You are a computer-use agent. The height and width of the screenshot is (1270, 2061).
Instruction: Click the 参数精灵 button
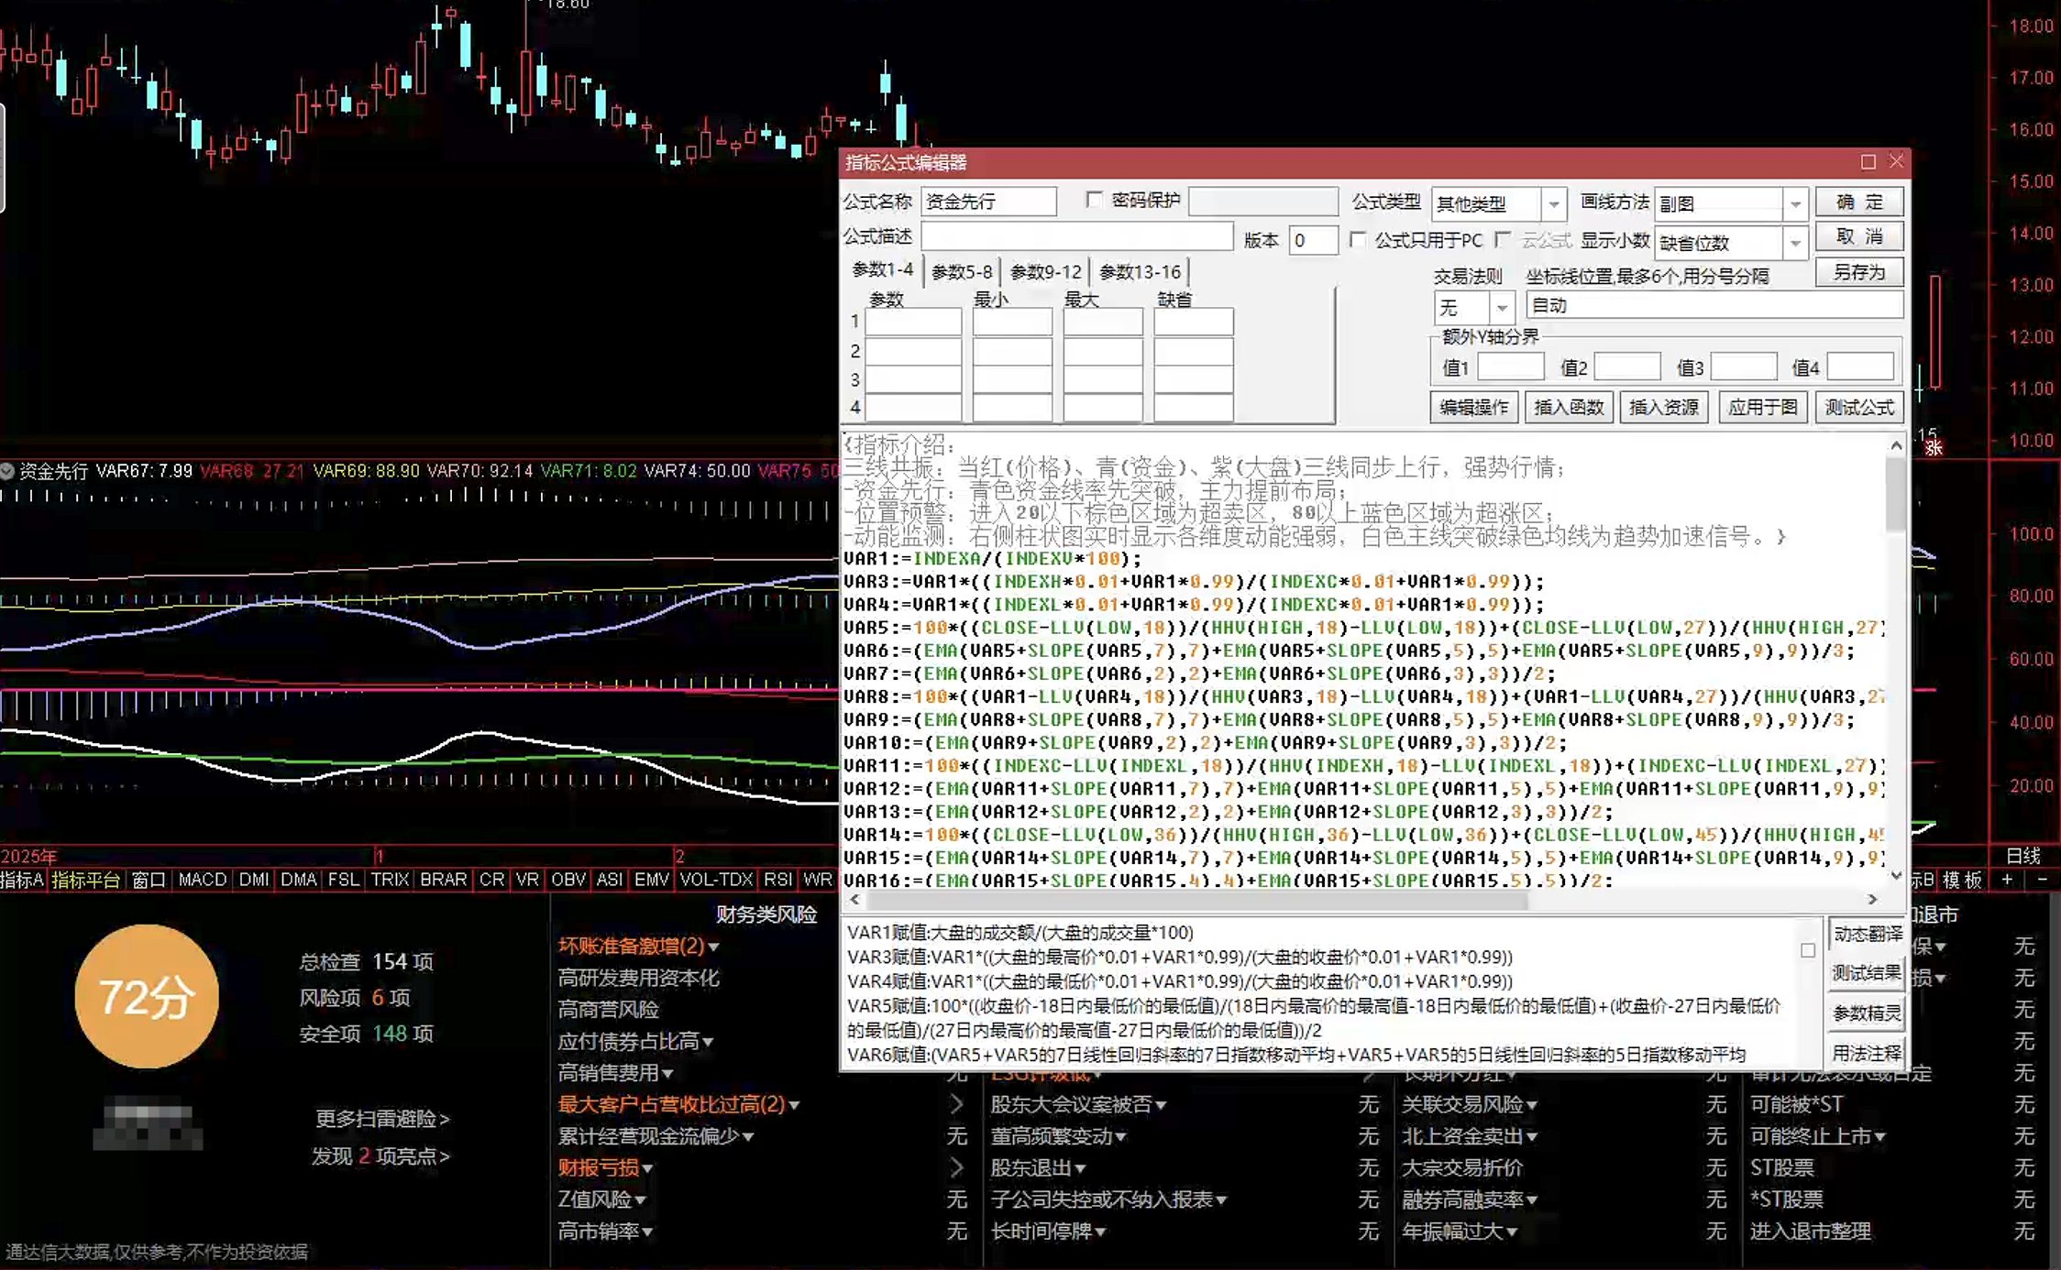[x=1868, y=1013]
